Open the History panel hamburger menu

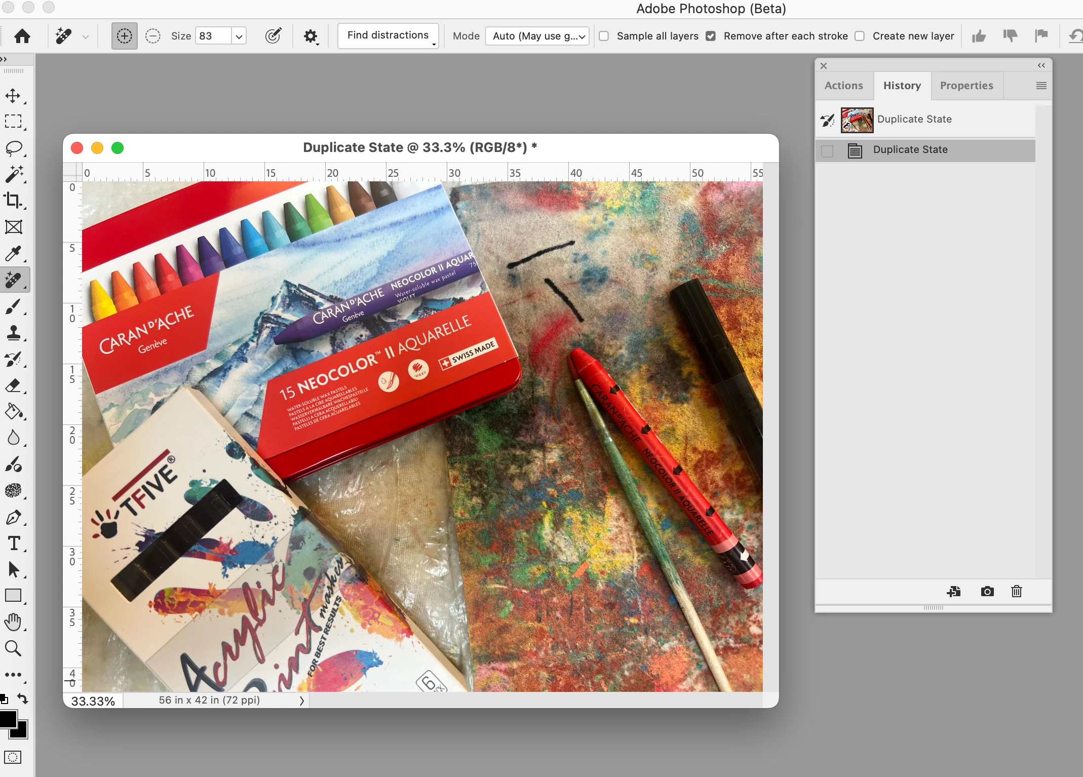point(1041,86)
